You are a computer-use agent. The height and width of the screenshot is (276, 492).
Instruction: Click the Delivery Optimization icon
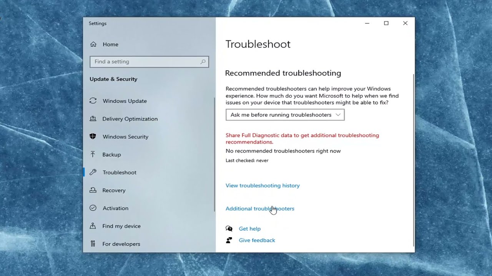tap(93, 119)
